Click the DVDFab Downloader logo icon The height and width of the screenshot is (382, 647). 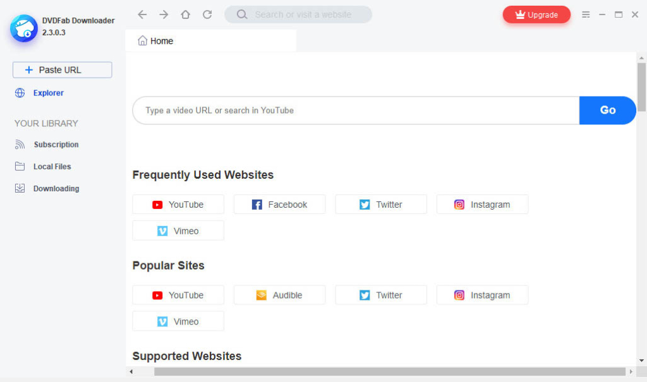tap(24, 28)
